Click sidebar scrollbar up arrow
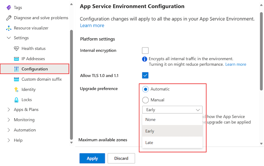The width and height of the screenshot is (264, 166). [x=71, y=4]
